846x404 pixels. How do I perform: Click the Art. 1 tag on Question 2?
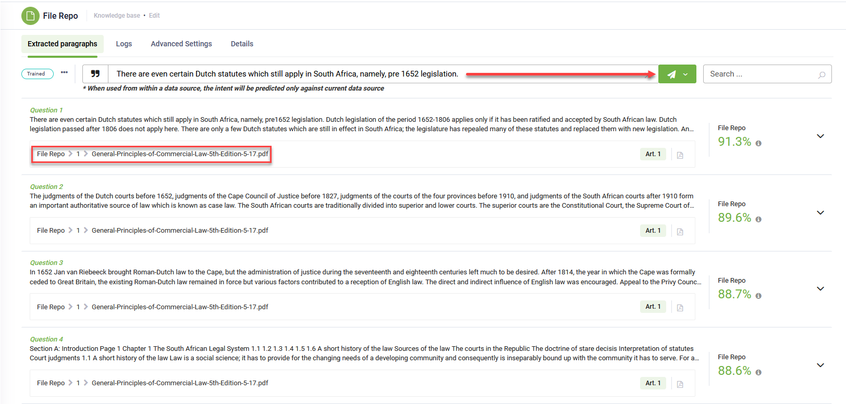(x=653, y=231)
